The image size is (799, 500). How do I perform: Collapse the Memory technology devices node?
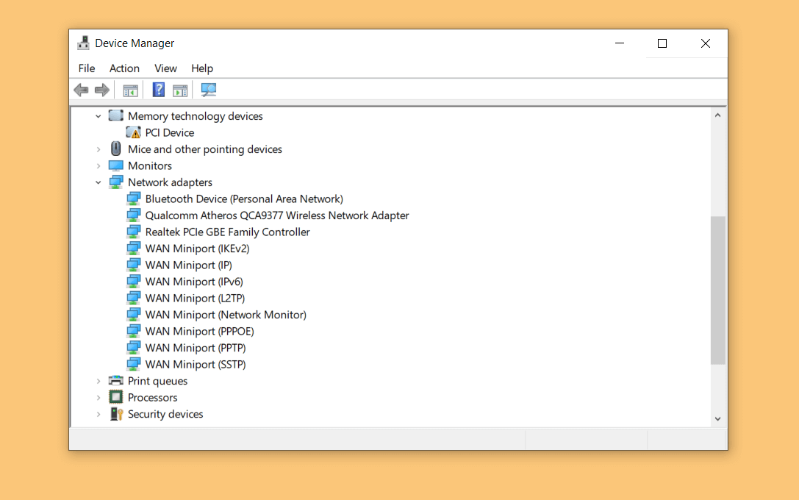[x=98, y=116]
